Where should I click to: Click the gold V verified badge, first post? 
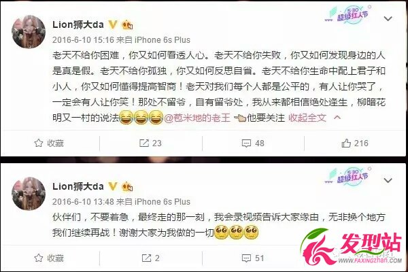(113, 24)
